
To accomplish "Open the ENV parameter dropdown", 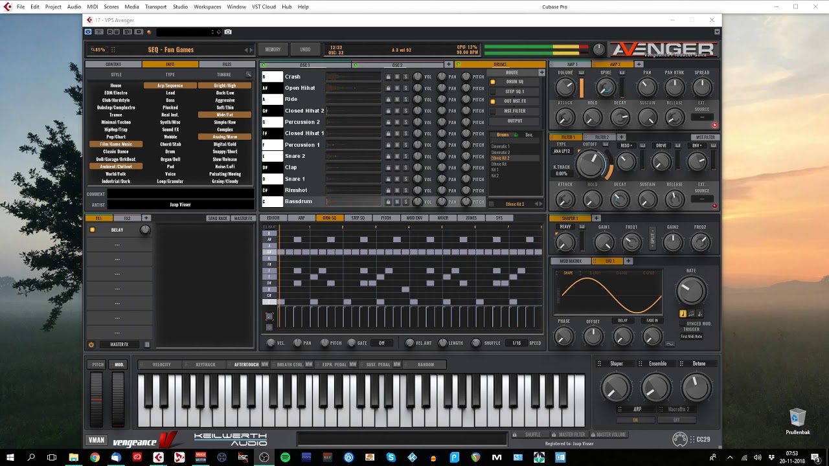I will (697, 146).
